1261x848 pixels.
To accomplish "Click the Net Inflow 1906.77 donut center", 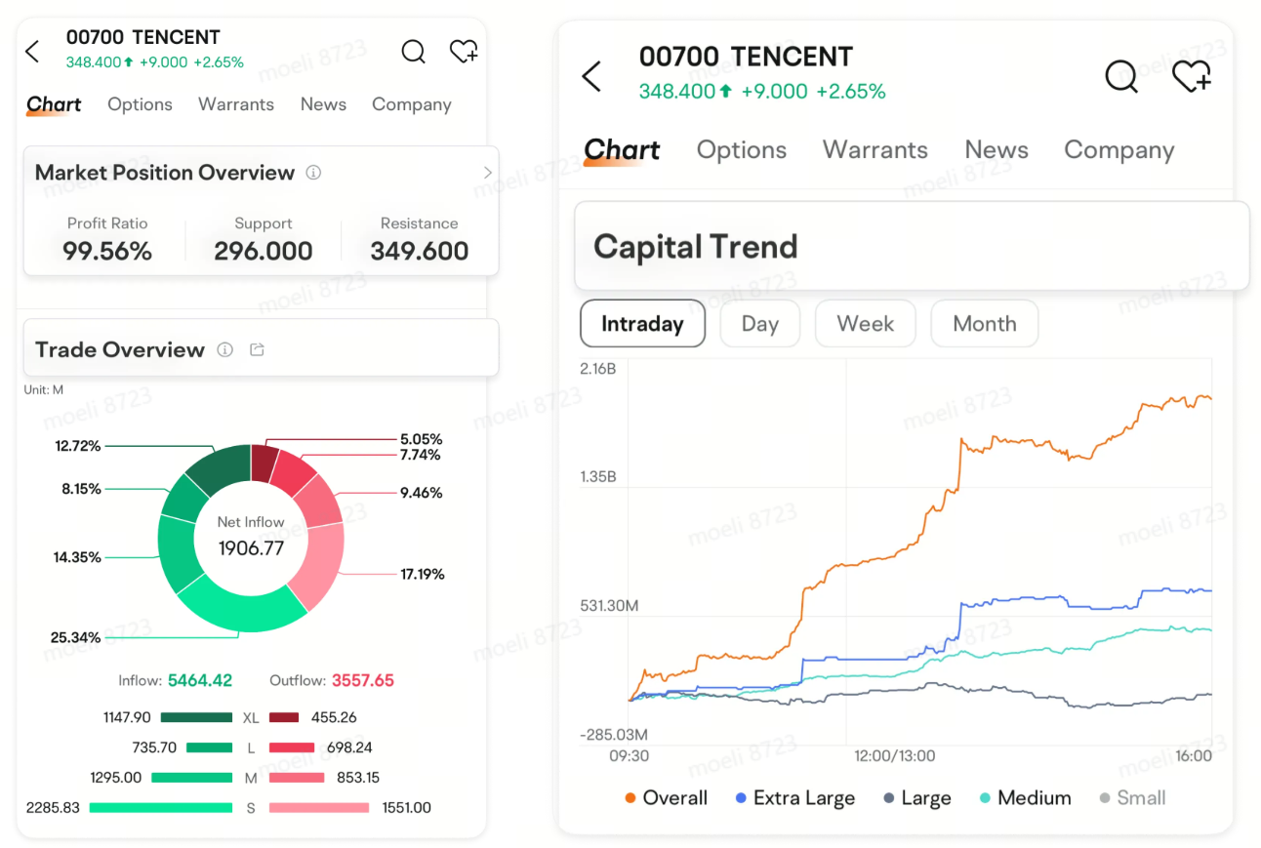I will tap(251, 538).
